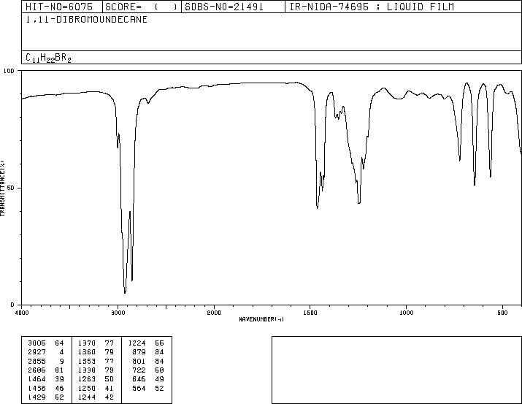
Task: Click transmittance value 64 beside 3006
Action: point(59,343)
